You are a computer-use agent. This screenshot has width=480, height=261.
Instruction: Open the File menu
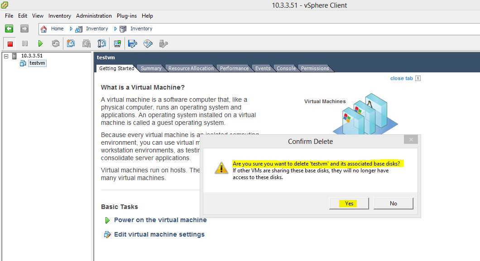pyautogui.click(x=9, y=15)
